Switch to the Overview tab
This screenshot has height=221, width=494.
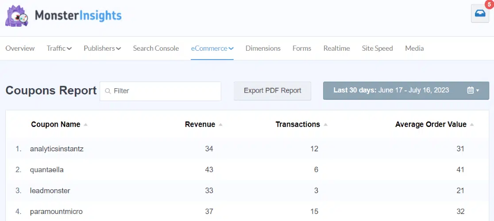(20, 49)
